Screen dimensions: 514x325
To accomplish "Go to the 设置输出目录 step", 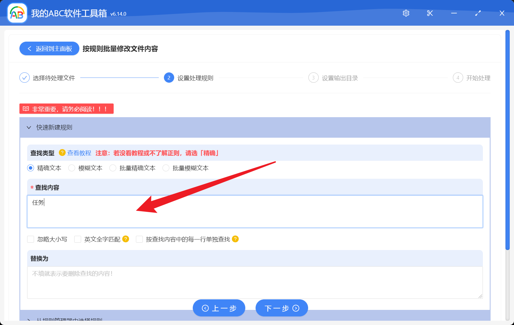I will (340, 78).
